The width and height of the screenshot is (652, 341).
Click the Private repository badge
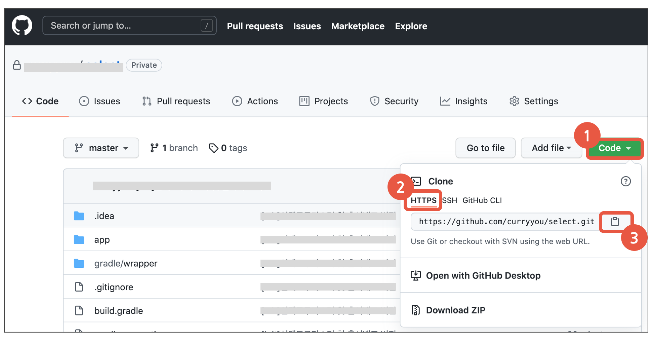click(144, 65)
